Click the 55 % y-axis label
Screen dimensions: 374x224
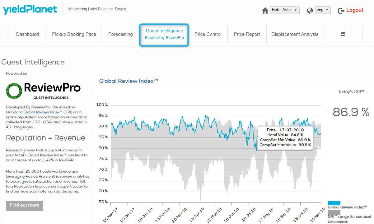pyautogui.click(x=103, y=202)
